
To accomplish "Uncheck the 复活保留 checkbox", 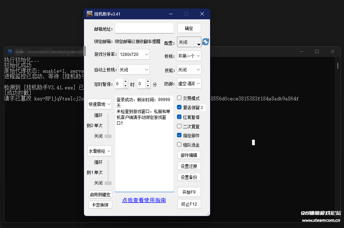I will (179, 107).
